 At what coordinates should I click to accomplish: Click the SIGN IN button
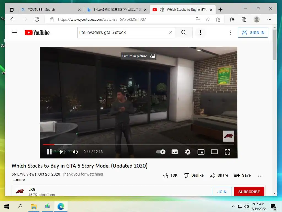pyautogui.click(x=253, y=33)
